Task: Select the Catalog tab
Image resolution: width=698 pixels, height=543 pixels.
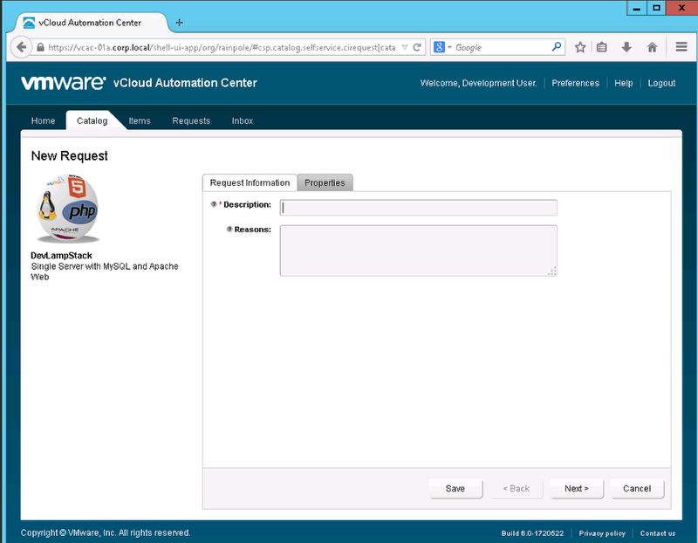Action: [92, 120]
